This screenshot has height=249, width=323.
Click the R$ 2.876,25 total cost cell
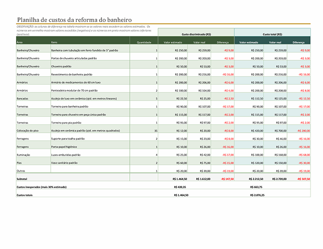click(x=257, y=195)
